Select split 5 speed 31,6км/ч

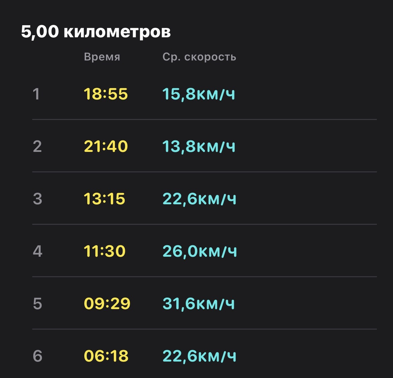(199, 304)
